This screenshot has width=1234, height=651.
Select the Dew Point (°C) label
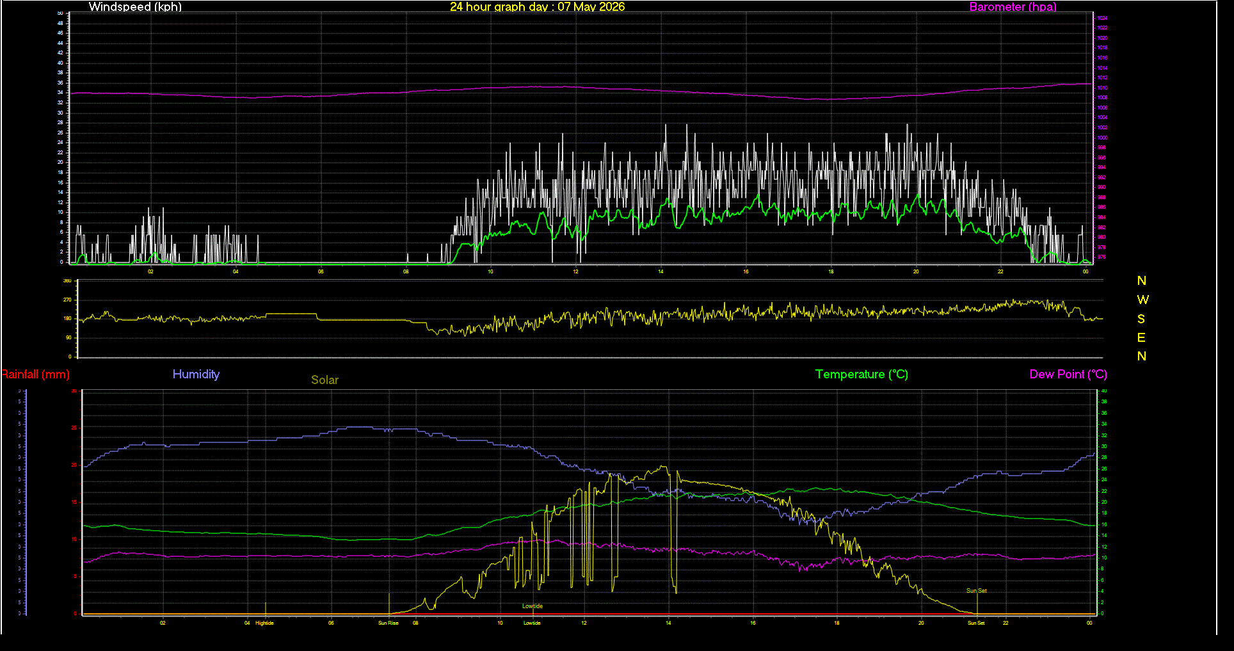pos(1068,374)
